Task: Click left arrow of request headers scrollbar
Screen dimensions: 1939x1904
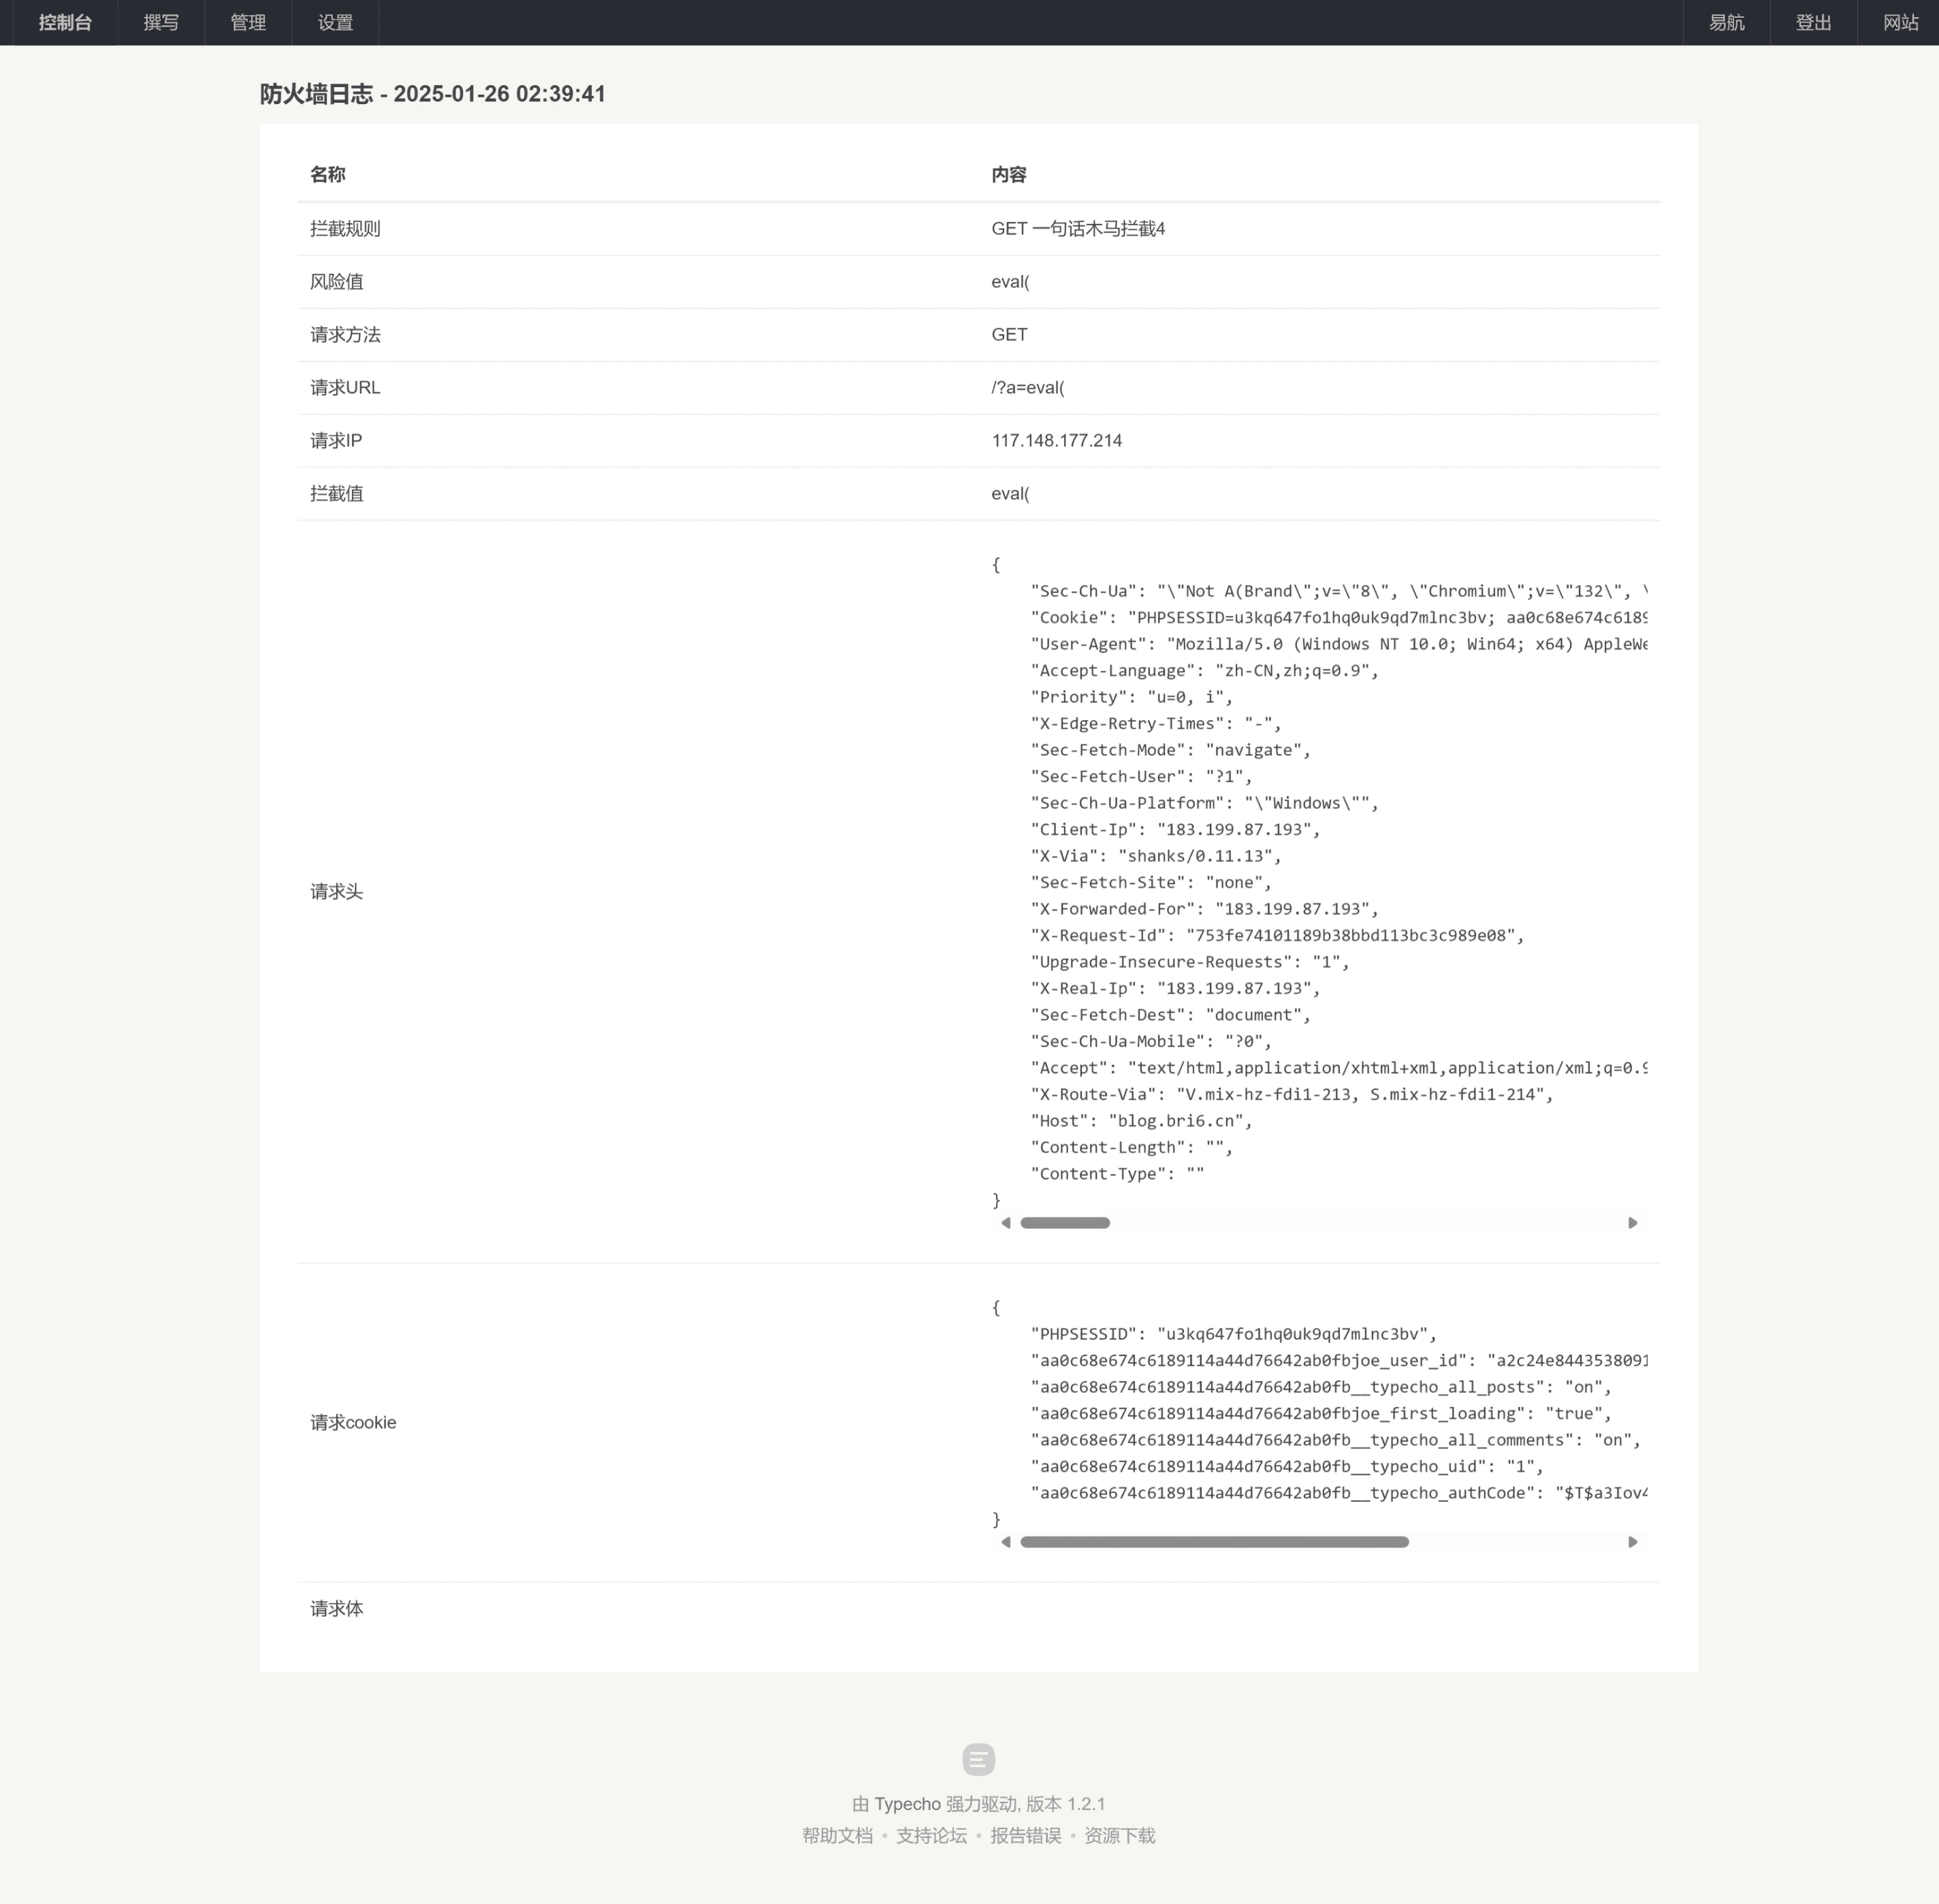Action: click(1006, 1223)
